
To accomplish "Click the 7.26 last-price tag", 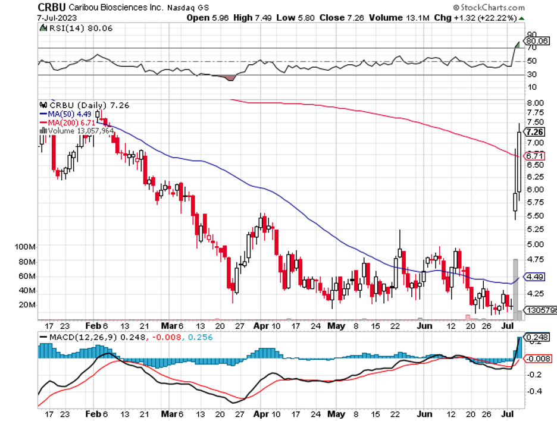I will (x=536, y=132).
